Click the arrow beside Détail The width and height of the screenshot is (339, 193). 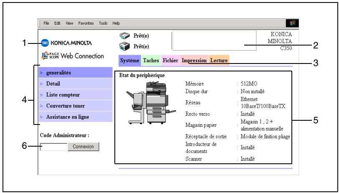[42, 84]
